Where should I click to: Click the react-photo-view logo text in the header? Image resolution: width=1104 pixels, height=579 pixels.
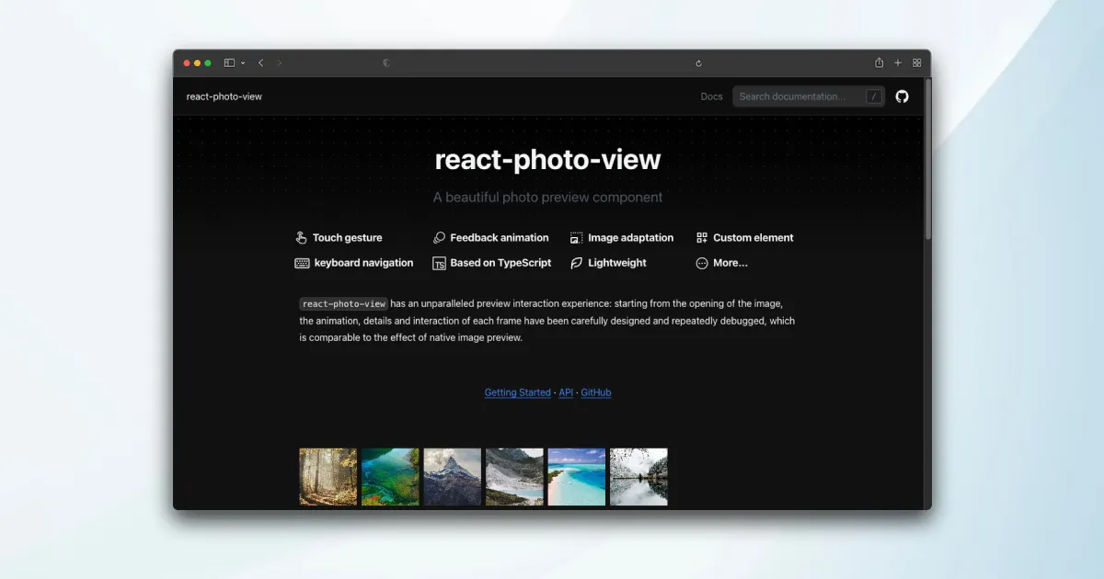[x=224, y=96]
